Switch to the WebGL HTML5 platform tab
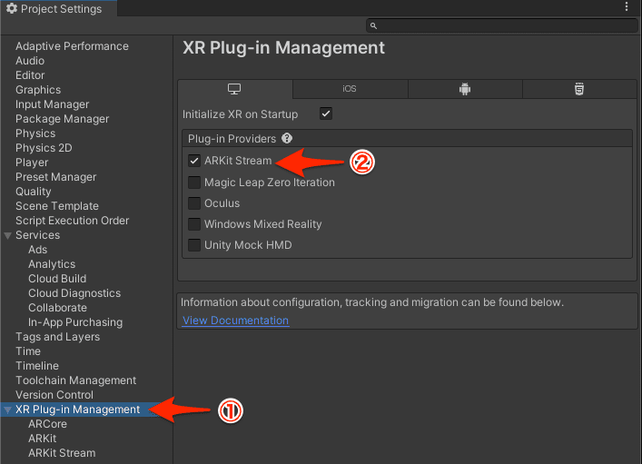642x464 pixels. 579,89
